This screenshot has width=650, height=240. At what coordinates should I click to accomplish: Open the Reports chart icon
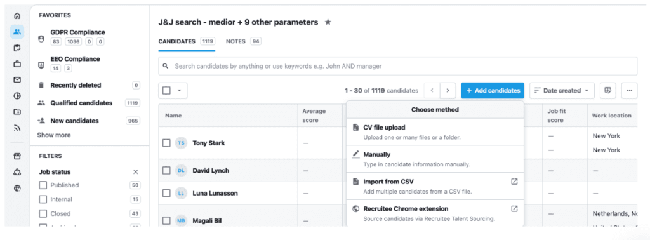(17, 96)
